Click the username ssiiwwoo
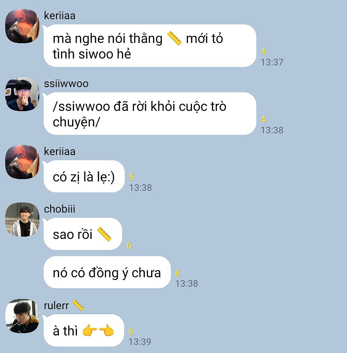This screenshot has width=347, height=353. 66,84
